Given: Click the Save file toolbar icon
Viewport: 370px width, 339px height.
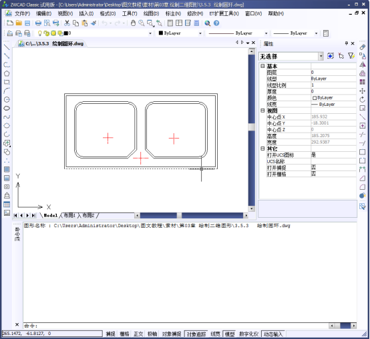Looking at the screenshot, I should [27, 23].
